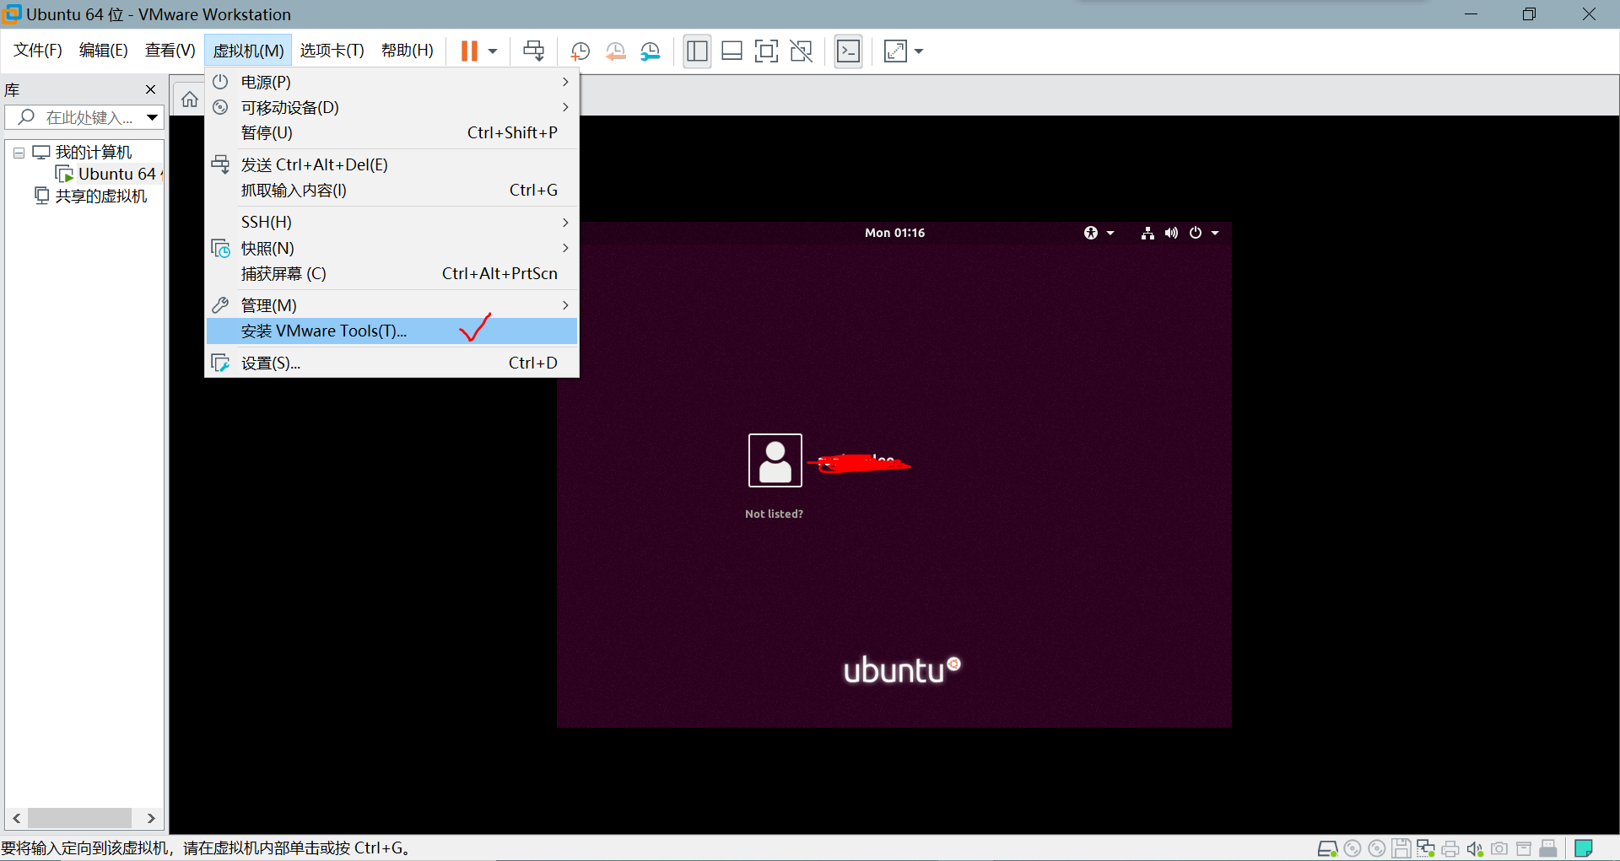Choose 发送 Ctrl+Alt+Del(E) menu entry
Viewport: 1620px width, 861px height.
[391, 164]
